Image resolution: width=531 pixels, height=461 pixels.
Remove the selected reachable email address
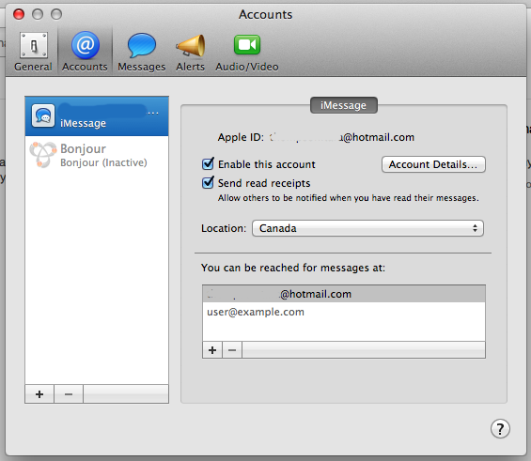[x=232, y=349]
